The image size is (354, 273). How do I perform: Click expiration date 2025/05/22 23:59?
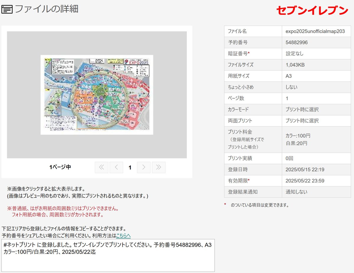(x=305, y=181)
